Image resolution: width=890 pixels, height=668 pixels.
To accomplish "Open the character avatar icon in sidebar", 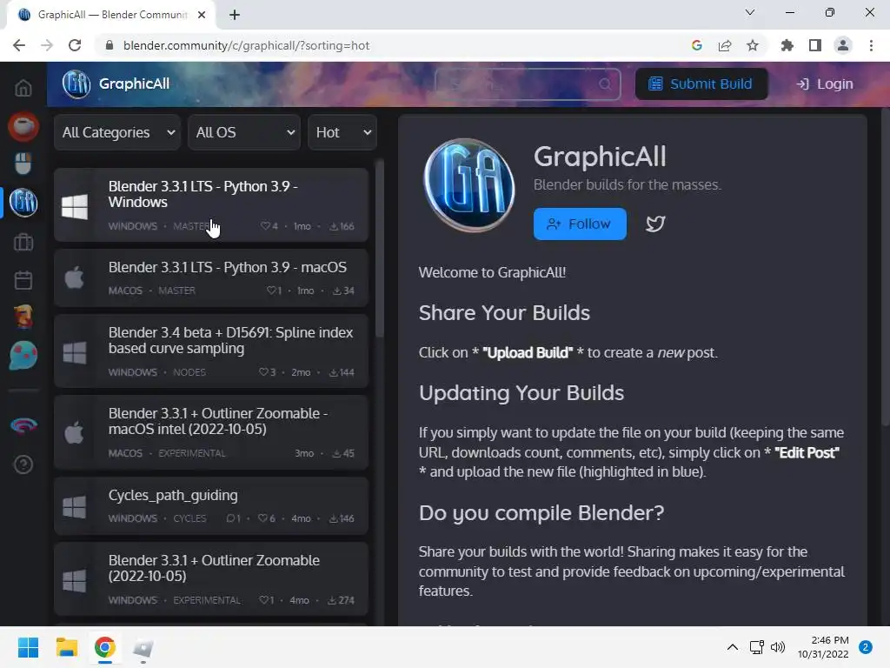I will (23, 317).
